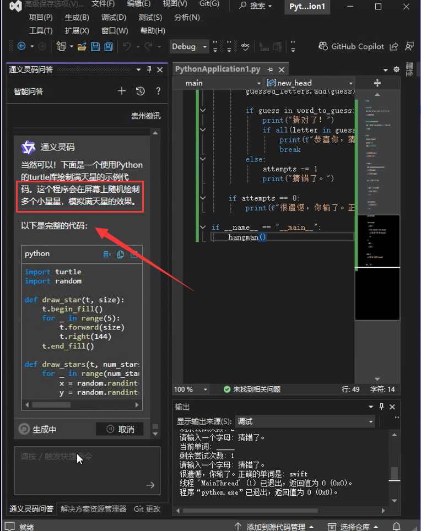Click 添加到源代码管理 in status bar
Screen dimensions: 421x531
[274, 527]
